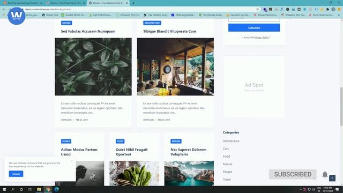Bookmark this page with the star icon
343x193 pixels.
click(x=257, y=10)
